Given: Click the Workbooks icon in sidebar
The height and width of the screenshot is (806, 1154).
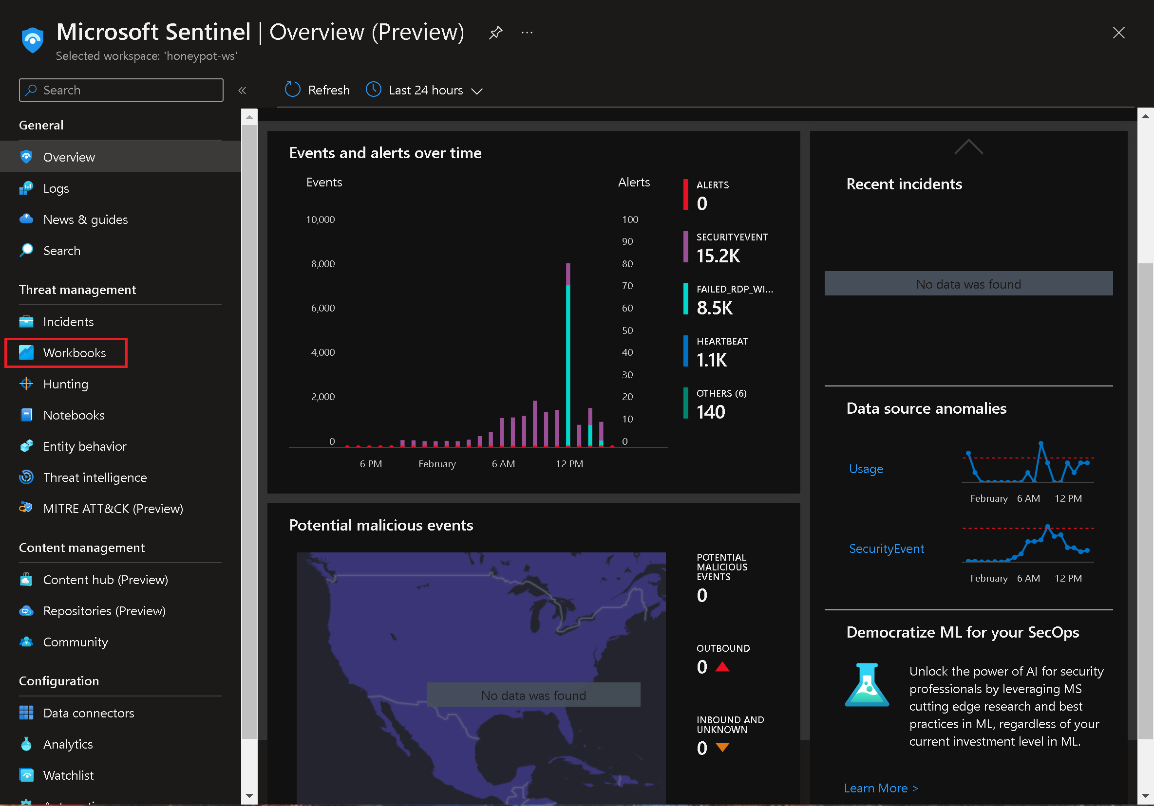Looking at the screenshot, I should click(x=26, y=352).
